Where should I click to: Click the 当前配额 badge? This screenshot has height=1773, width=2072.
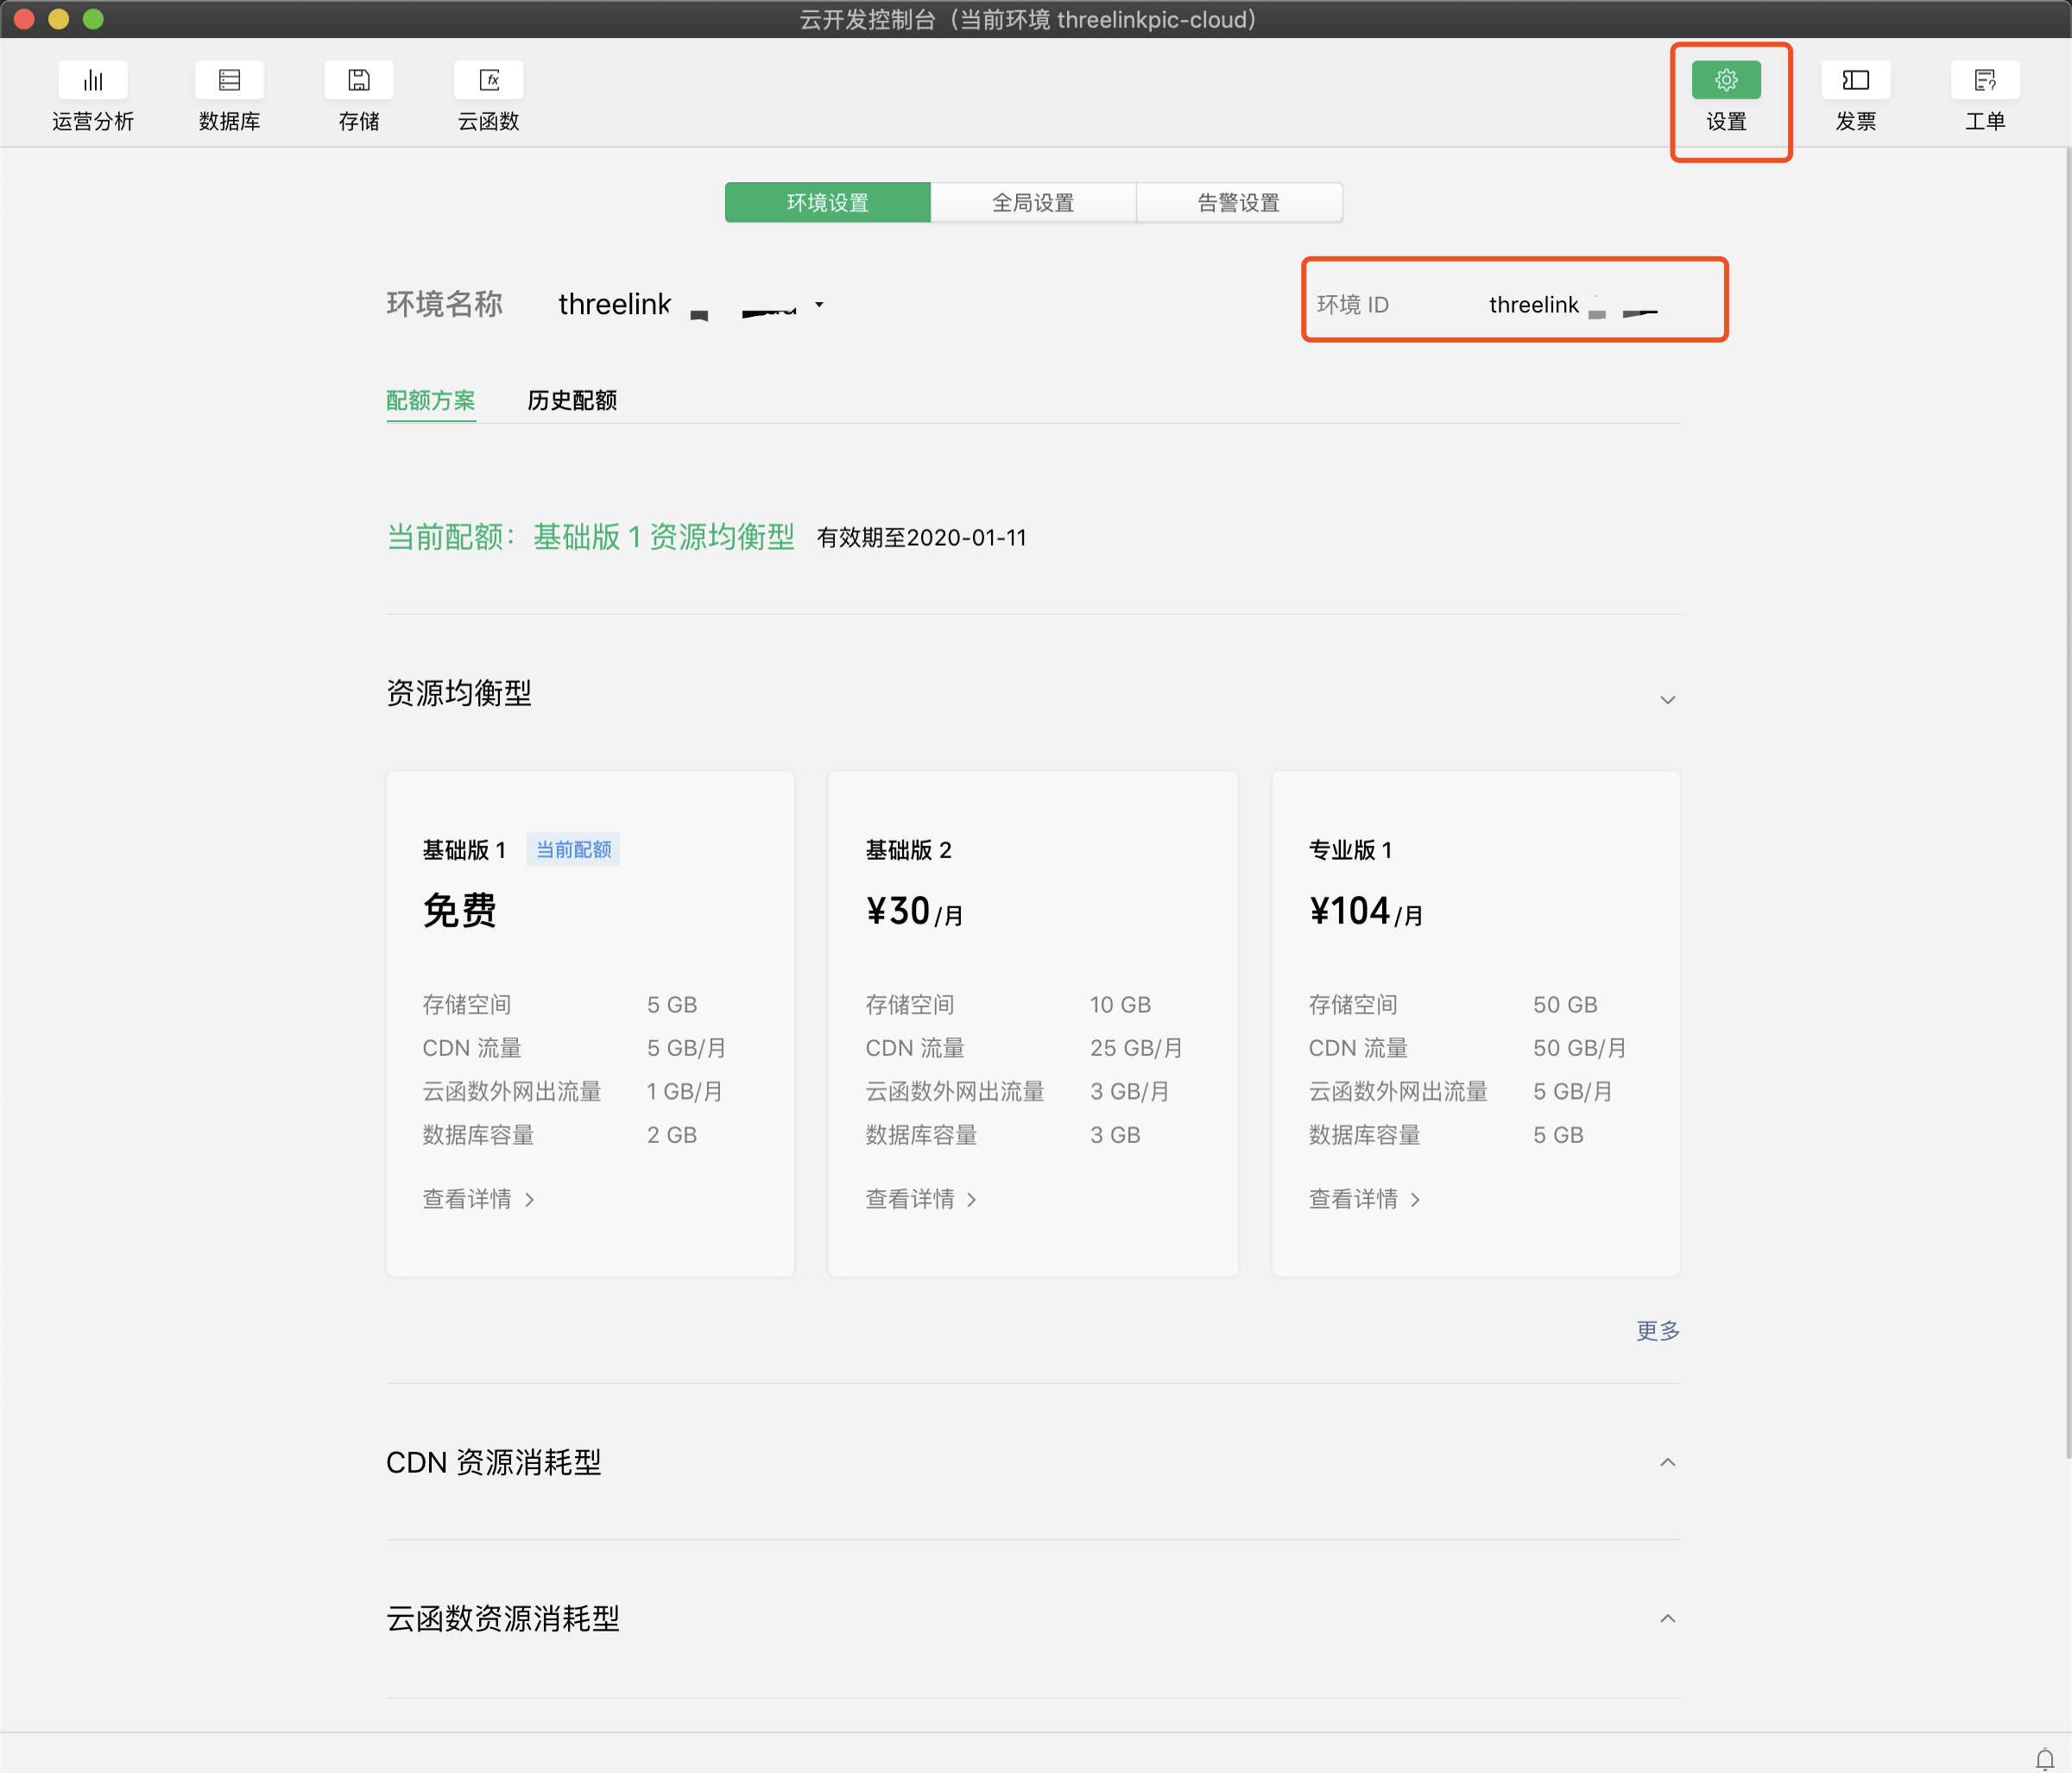click(x=573, y=850)
